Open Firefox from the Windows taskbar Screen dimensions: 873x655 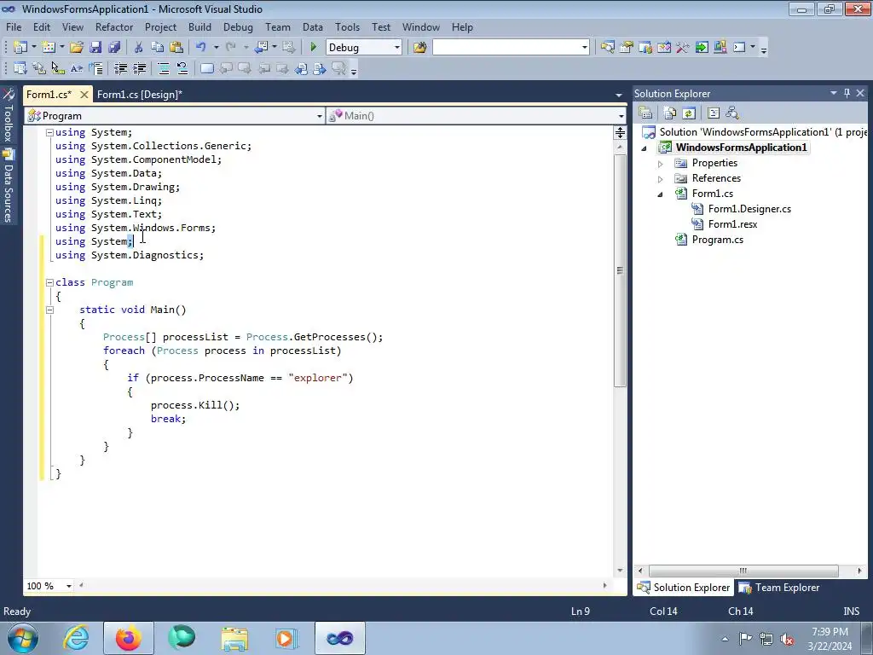pos(129,638)
